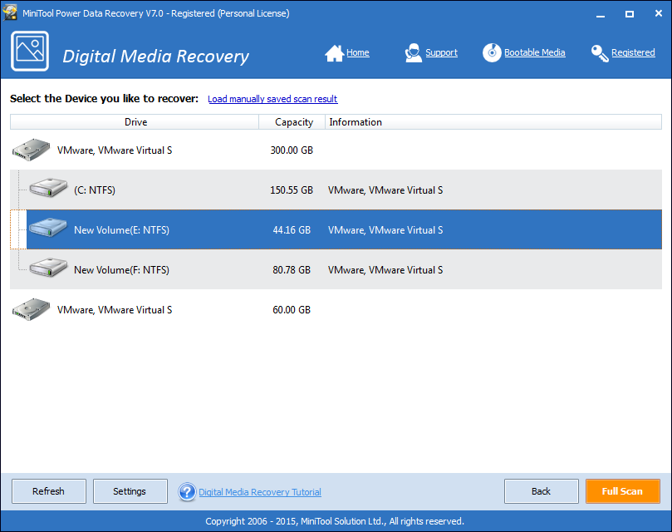
Task: Start the orange Full Scan button
Action: tap(623, 491)
